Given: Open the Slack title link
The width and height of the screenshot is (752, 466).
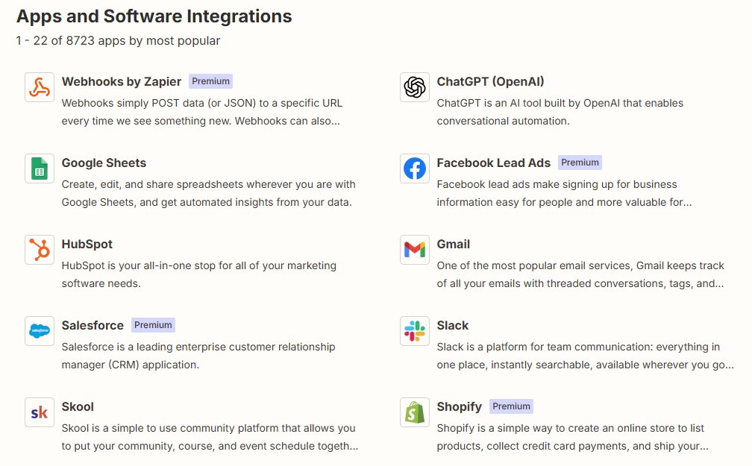Looking at the screenshot, I should pos(452,325).
